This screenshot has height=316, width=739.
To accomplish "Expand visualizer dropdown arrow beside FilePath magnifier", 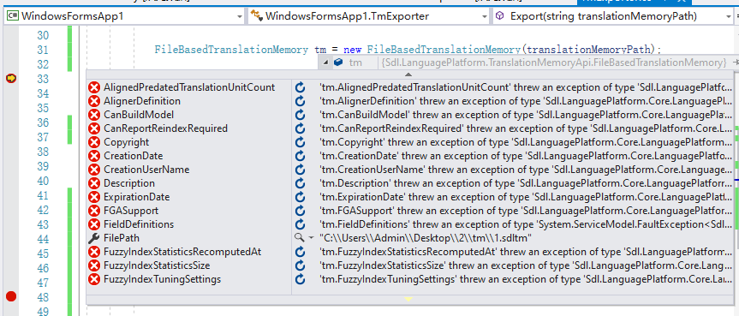I will pos(311,238).
